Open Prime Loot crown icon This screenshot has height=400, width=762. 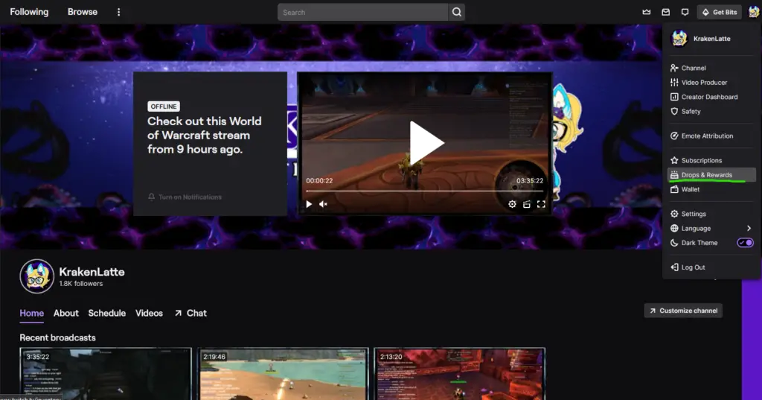647,12
